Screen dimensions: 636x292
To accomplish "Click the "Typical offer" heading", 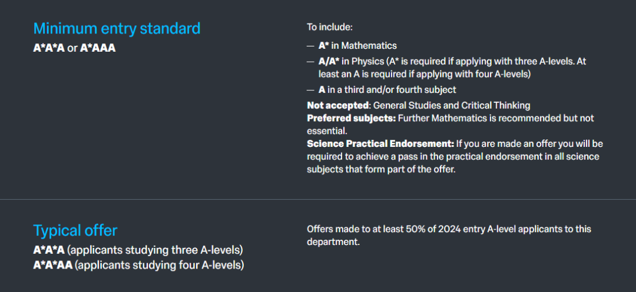I will (x=75, y=230).
